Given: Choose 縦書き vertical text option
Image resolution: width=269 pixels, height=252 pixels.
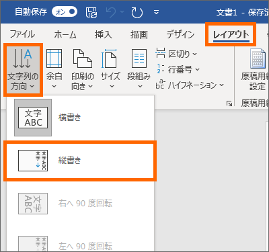Looking at the screenshot, I should click(x=80, y=161).
